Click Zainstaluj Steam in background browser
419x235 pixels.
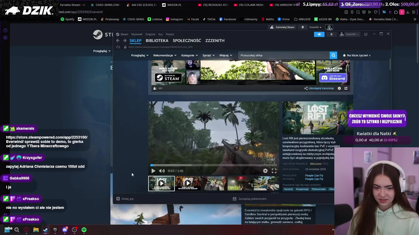click(x=282, y=27)
